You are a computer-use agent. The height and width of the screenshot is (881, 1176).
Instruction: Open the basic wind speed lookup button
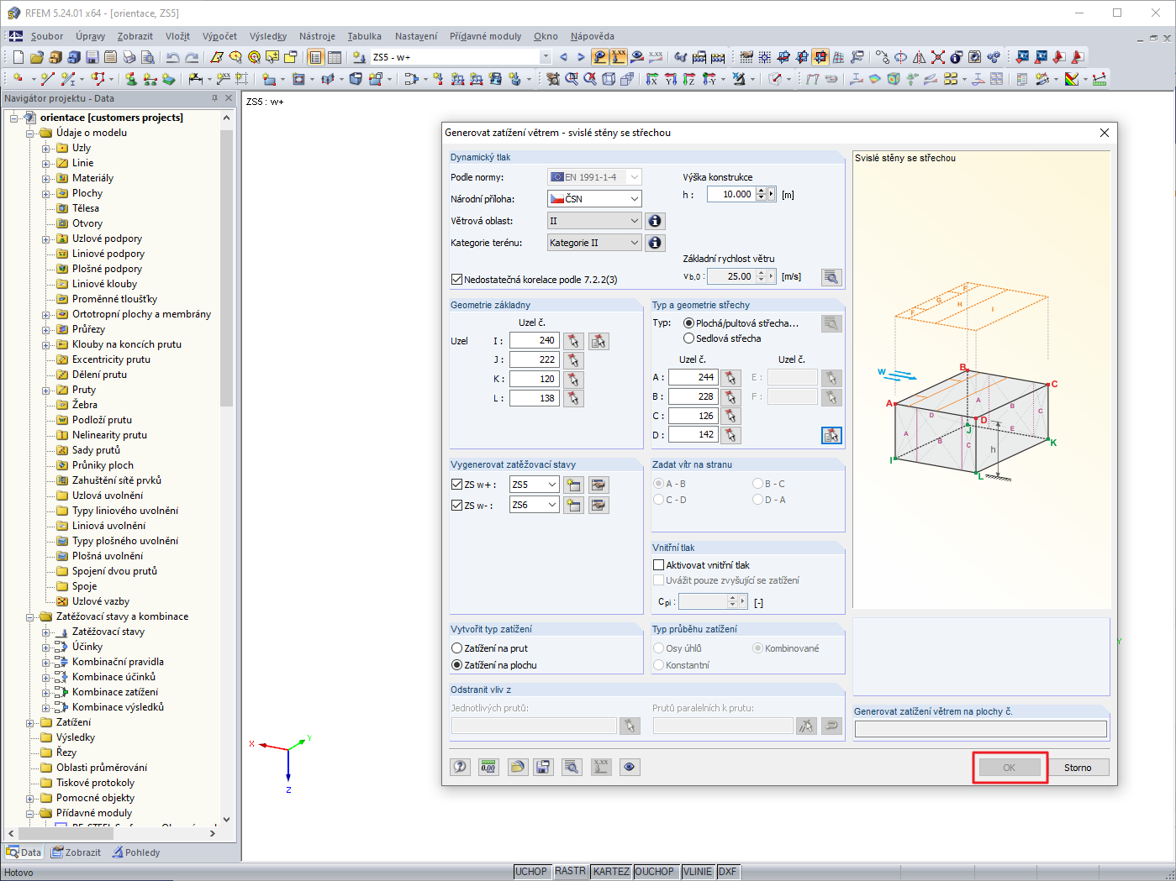click(831, 277)
